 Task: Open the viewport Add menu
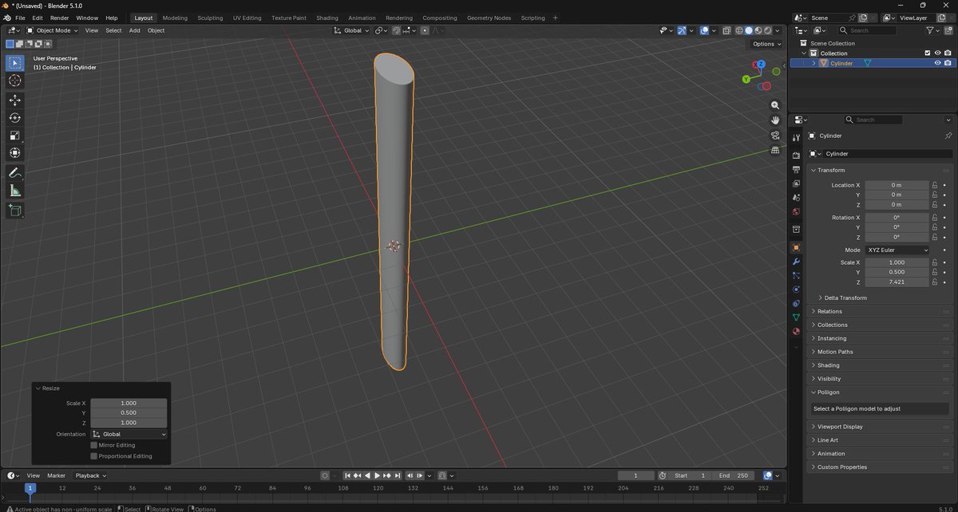(x=134, y=30)
